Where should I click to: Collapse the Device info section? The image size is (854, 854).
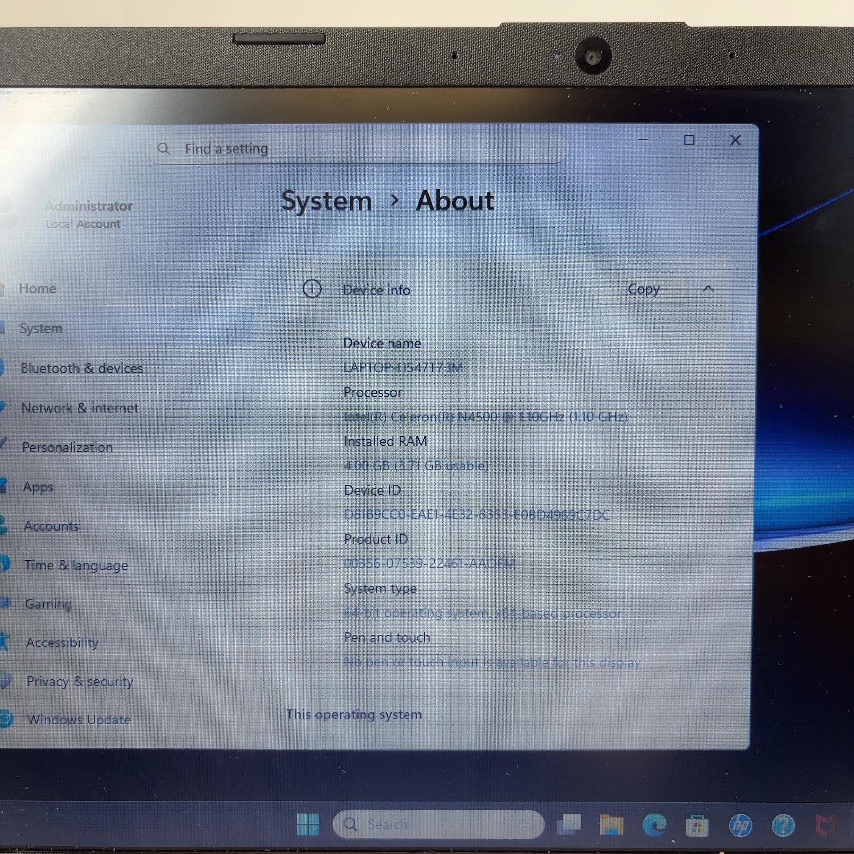[x=708, y=289]
